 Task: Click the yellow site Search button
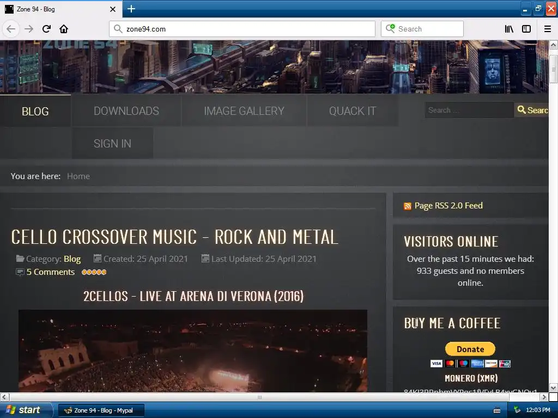[x=532, y=110]
